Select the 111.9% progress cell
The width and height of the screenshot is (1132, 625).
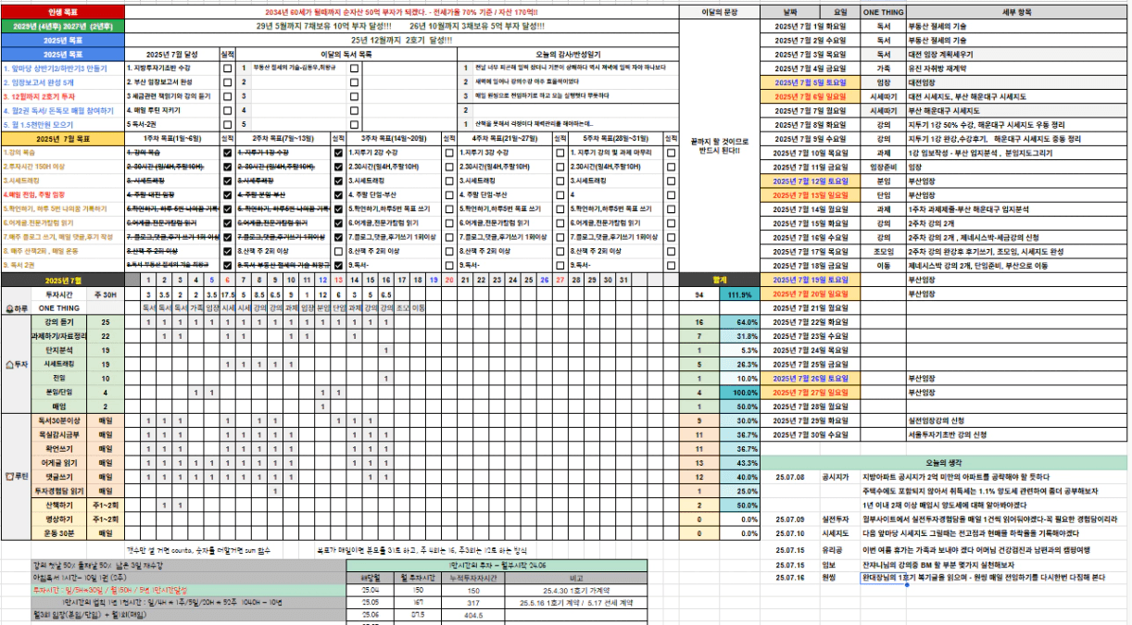pyautogui.click(x=739, y=294)
